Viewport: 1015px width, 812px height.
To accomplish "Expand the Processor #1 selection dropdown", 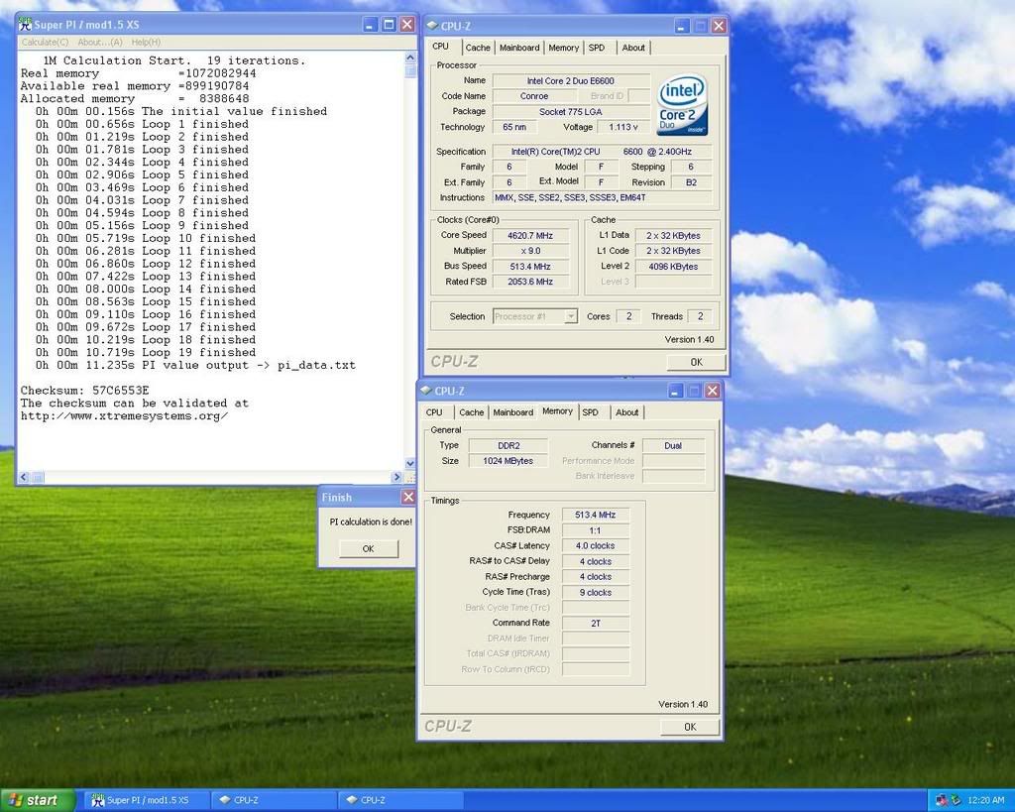I will tap(570, 316).
